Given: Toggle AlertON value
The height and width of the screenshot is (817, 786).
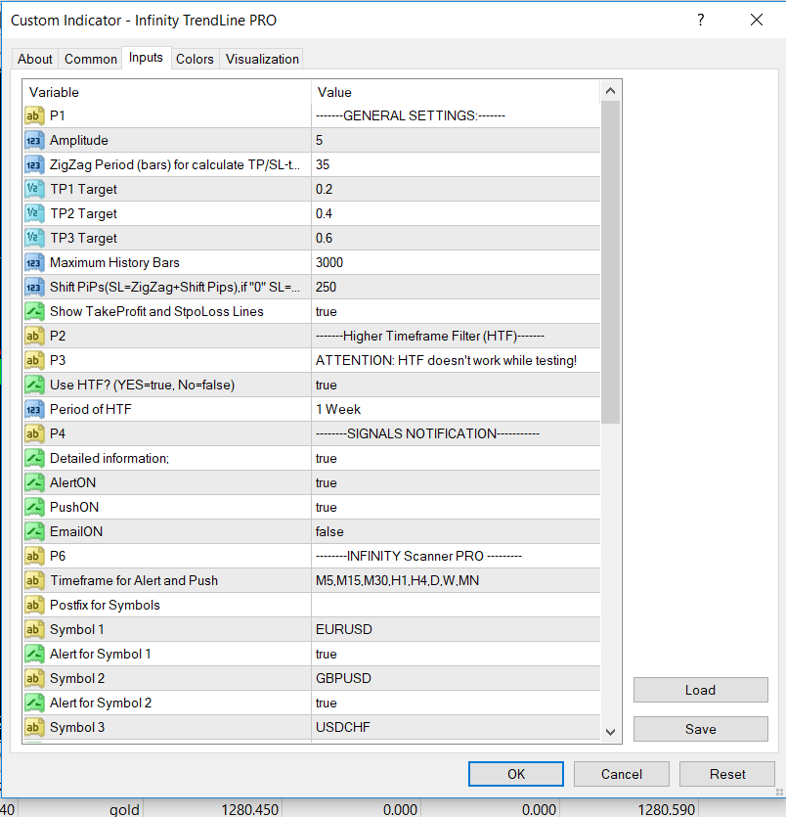Looking at the screenshot, I should [x=456, y=483].
